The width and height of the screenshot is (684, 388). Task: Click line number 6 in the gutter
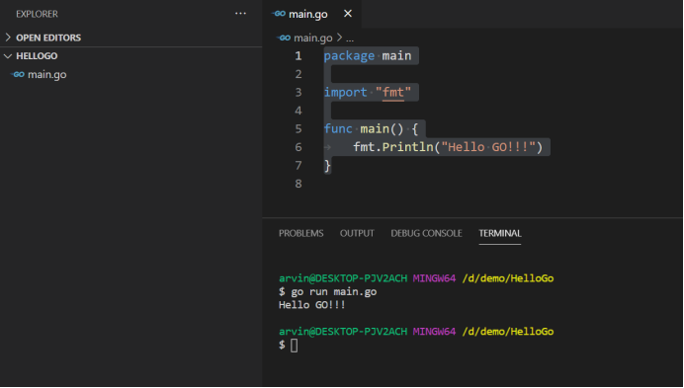pyautogui.click(x=299, y=147)
